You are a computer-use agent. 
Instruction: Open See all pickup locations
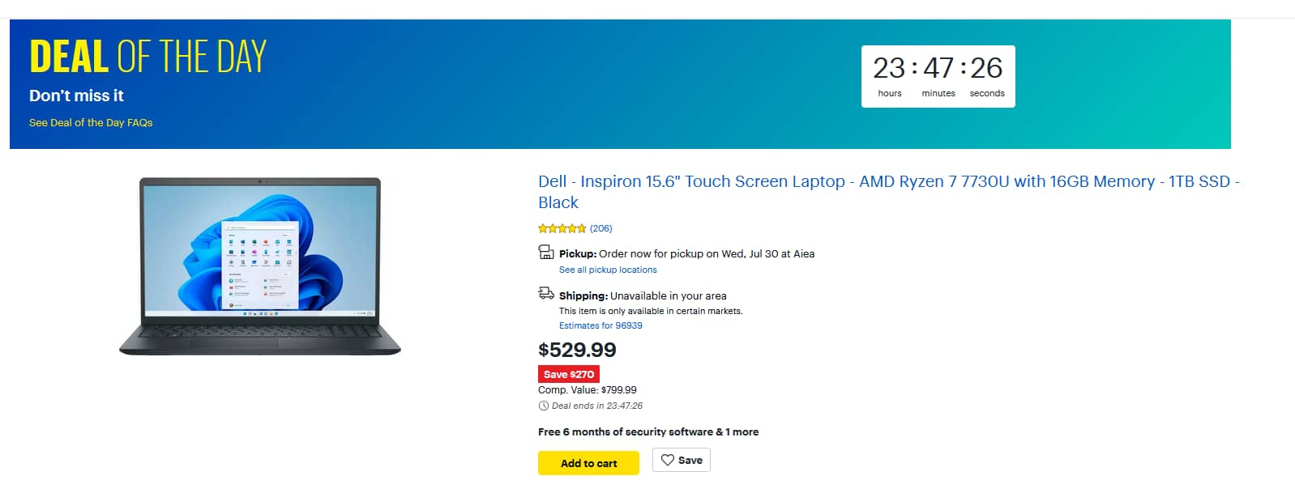(x=607, y=270)
